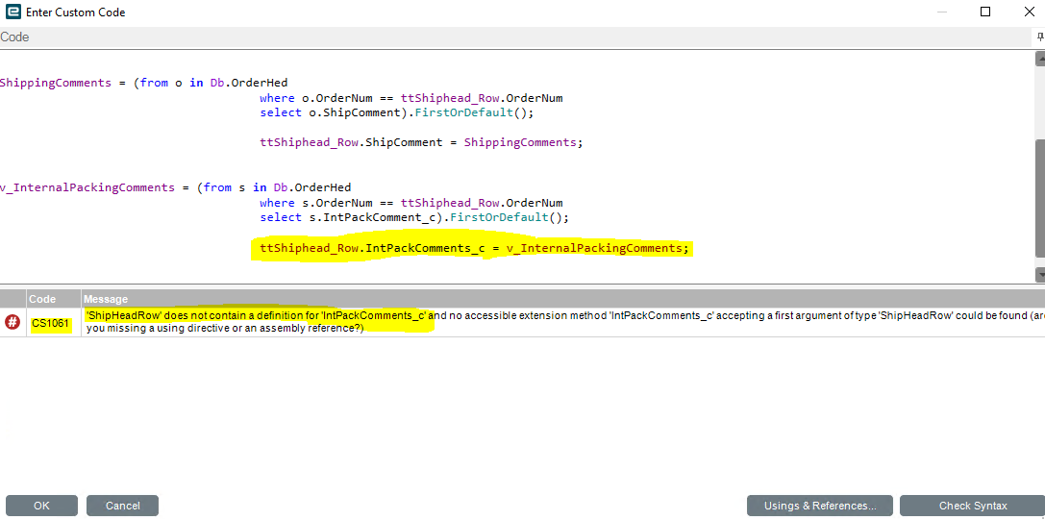Click the 'ShipHeadRow' does not contain error message

[x=563, y=323]
